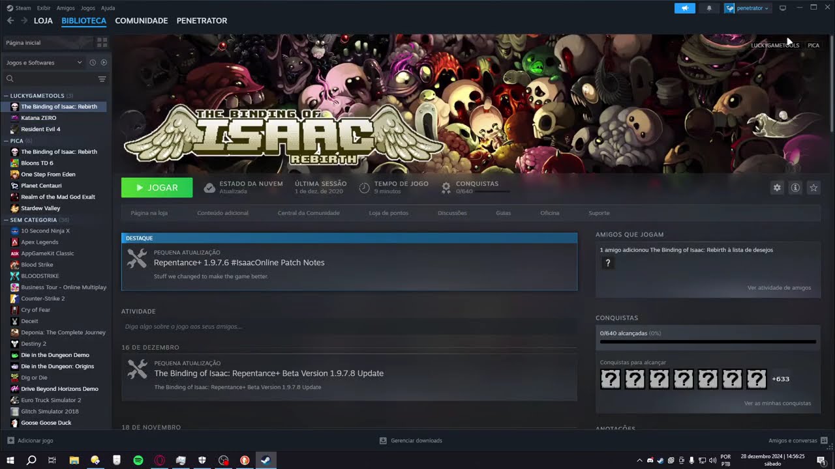Image resolution: width=835 pixels, height=469 pixels.
Task: Open notifications bell icon
Action: (709, 8)
